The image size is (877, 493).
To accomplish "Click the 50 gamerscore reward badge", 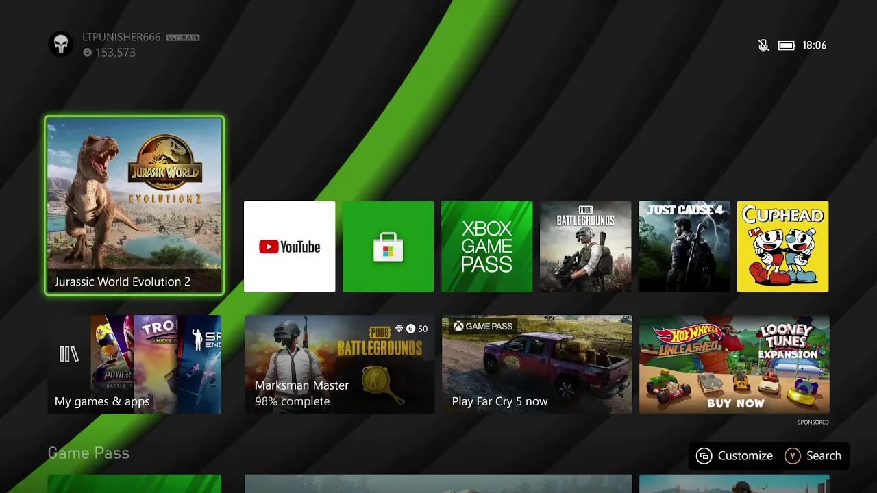I will pyautogui.click(x=412, y=329).
